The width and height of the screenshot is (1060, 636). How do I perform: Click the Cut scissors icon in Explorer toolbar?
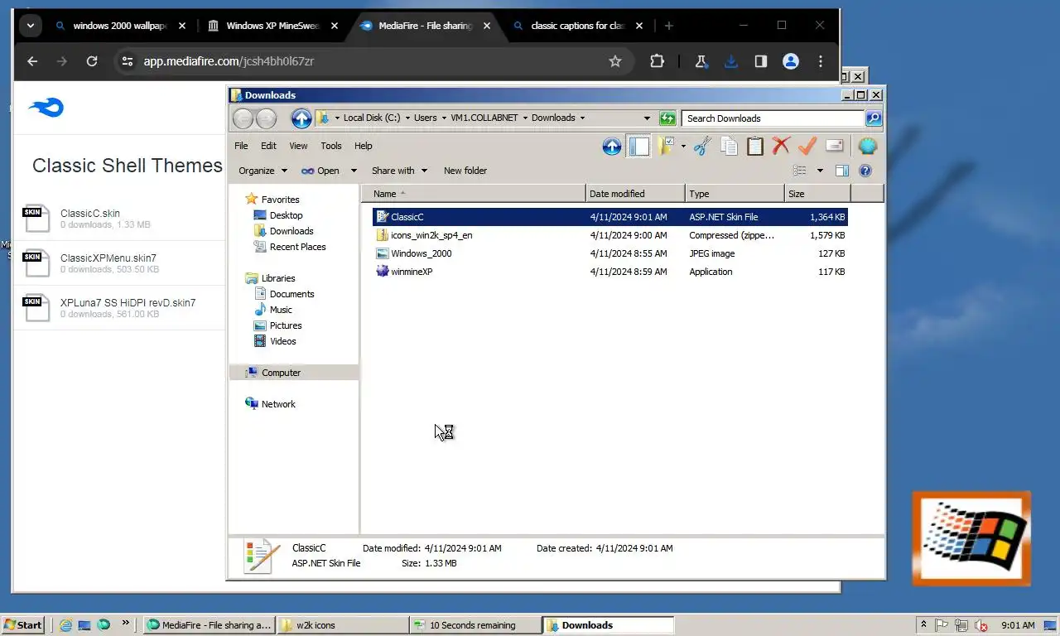pyautogui.click(x=702, y=147)
